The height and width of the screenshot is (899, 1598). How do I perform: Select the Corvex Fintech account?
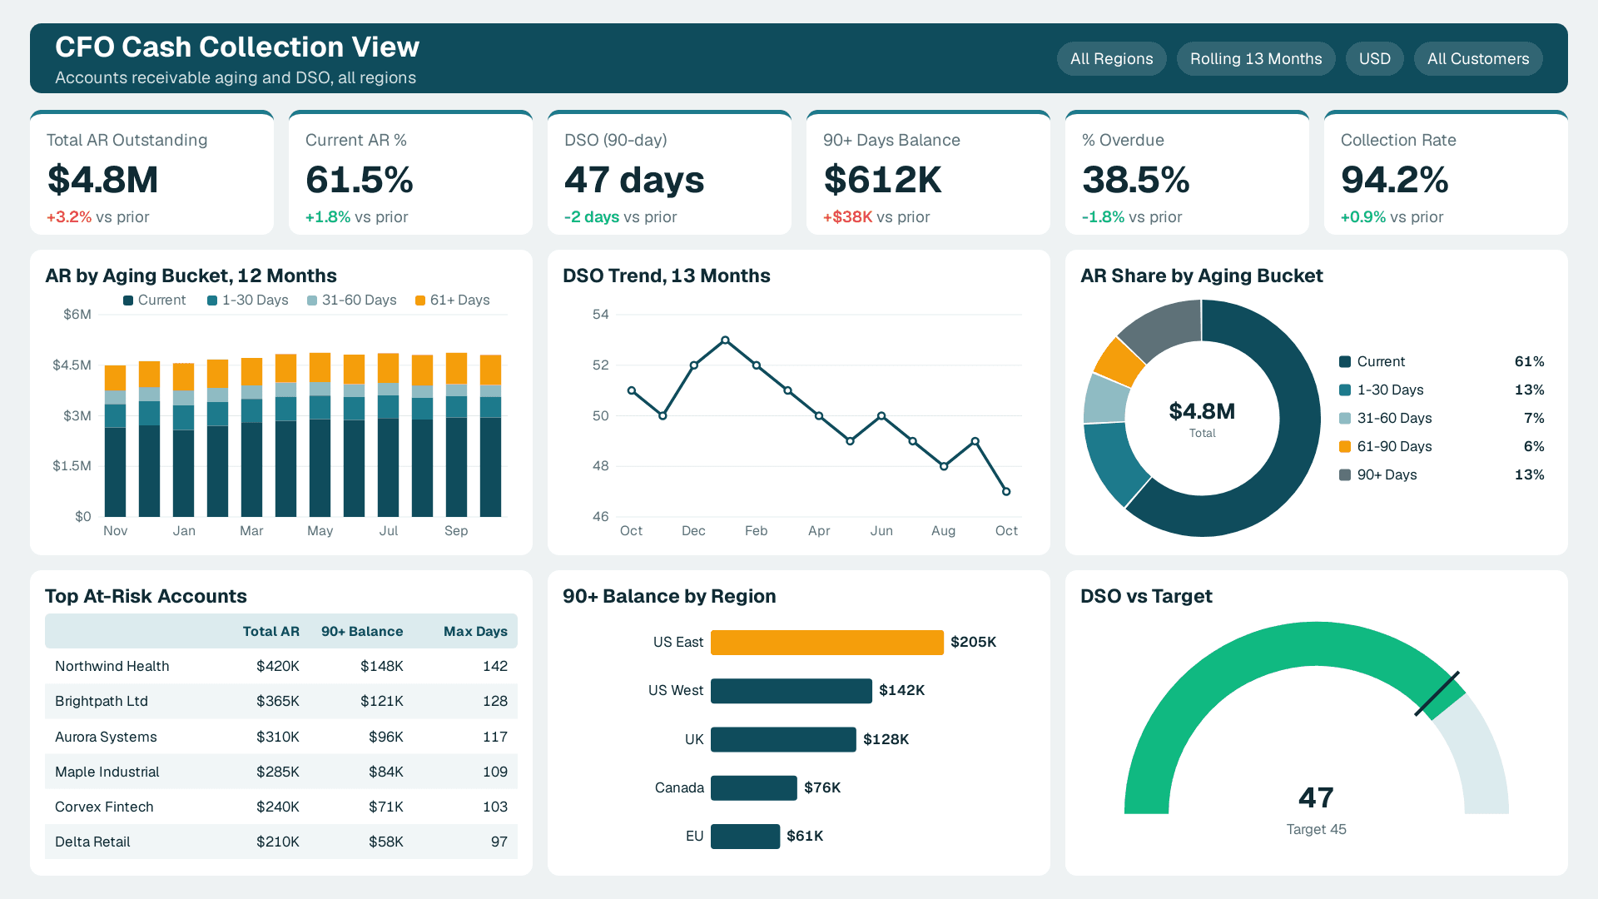click(281, 807)
